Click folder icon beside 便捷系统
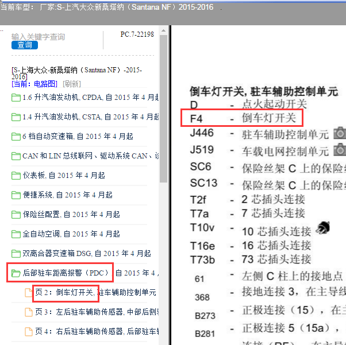Viewport: 346px width, 345px height. (x=16, y=195)
